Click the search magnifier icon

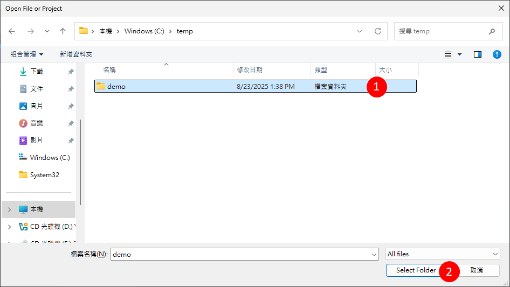point(492,31)
